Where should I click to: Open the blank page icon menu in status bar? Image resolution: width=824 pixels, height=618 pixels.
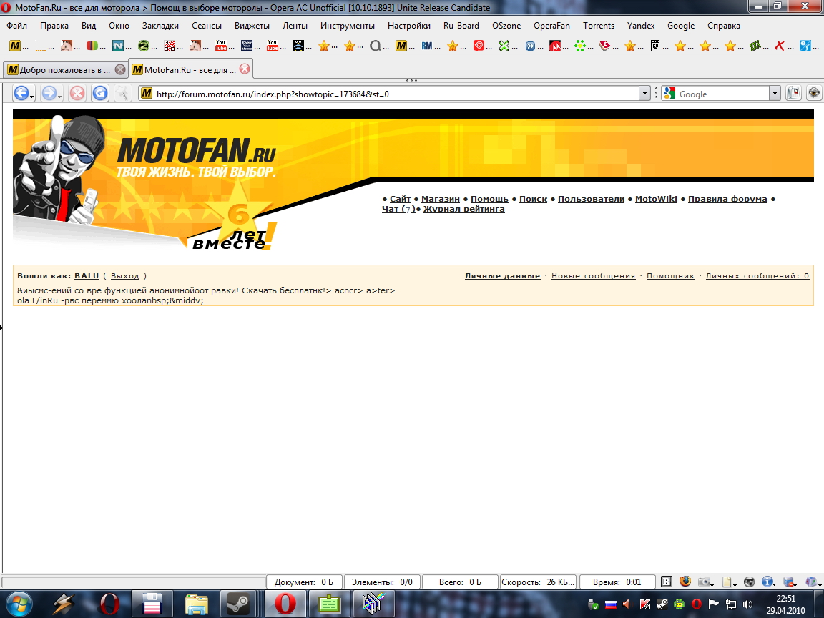click(728, 582)
